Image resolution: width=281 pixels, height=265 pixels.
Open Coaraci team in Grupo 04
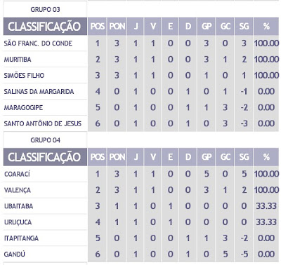click(17, 174)
